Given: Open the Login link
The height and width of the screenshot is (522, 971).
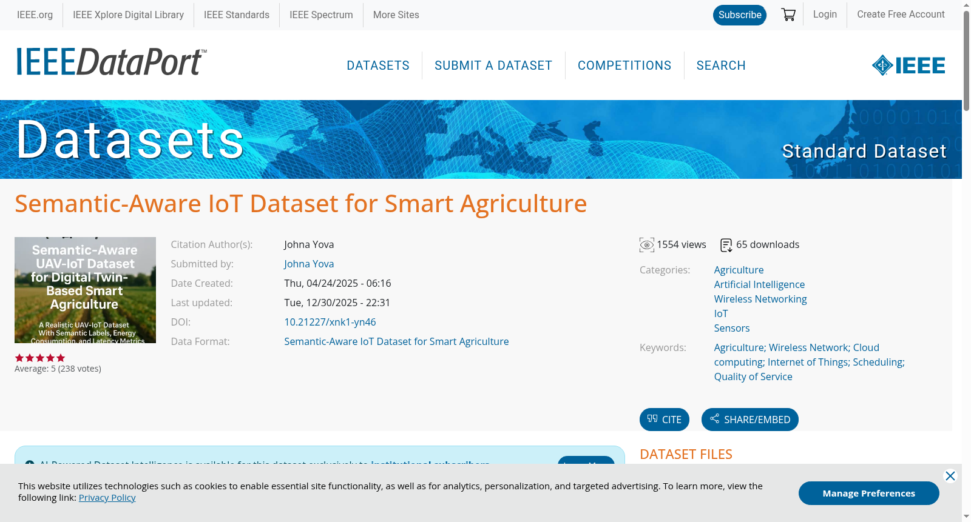Looking at the screenshot, I should [x=825, y=15].
